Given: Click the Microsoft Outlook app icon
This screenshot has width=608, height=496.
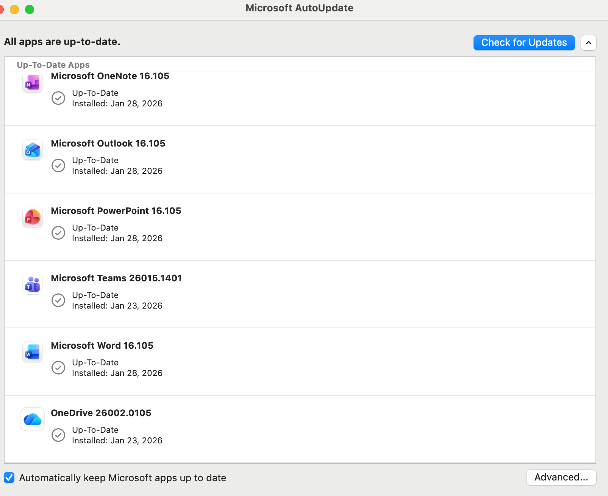Looking at the screenshot, I should pyautogui.click(x=33, y=150).
